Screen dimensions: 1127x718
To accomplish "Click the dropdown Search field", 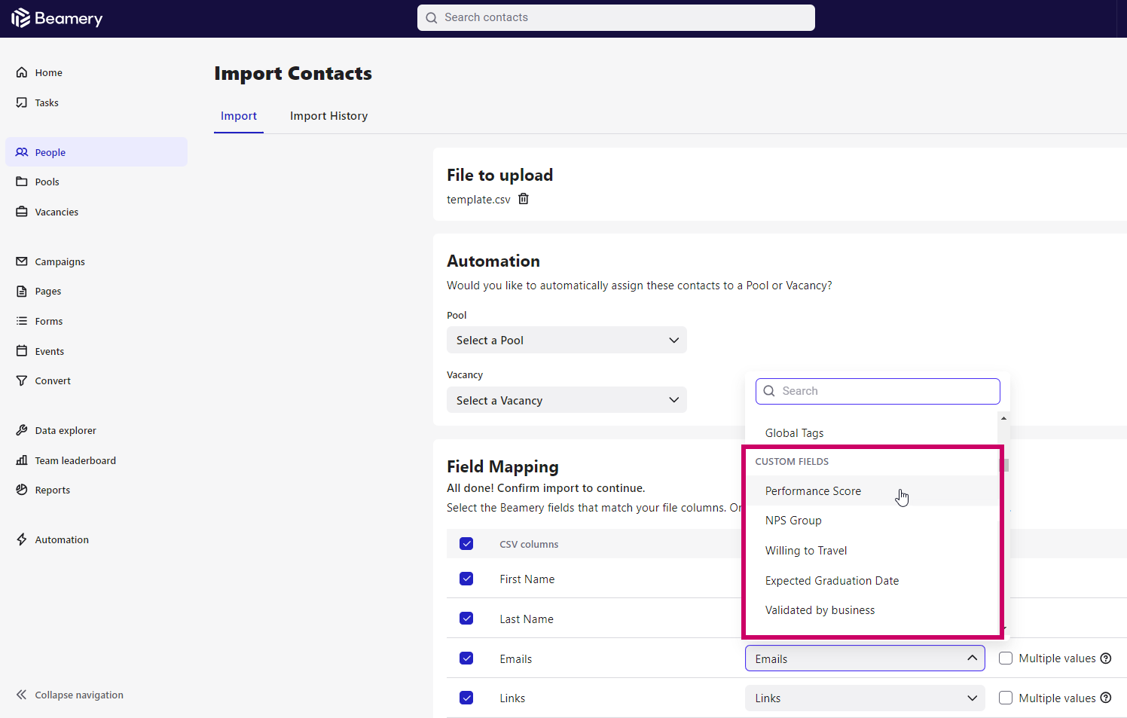I will 878,391.
